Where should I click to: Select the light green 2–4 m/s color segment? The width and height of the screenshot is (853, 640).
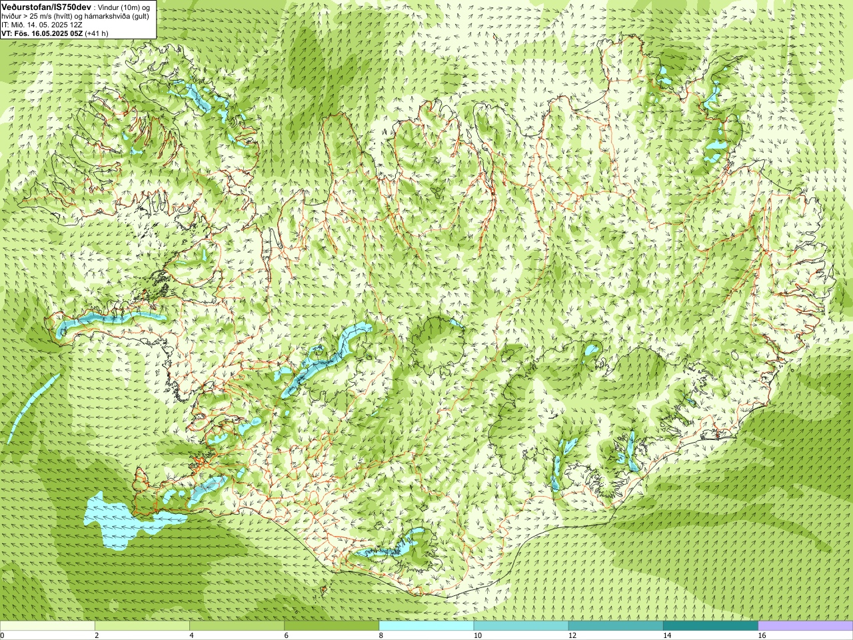(x=142, y=626)
